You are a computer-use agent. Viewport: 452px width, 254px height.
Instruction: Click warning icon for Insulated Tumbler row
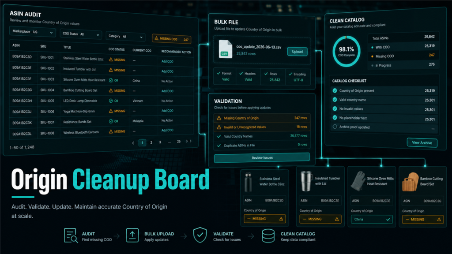pos(111,70)
